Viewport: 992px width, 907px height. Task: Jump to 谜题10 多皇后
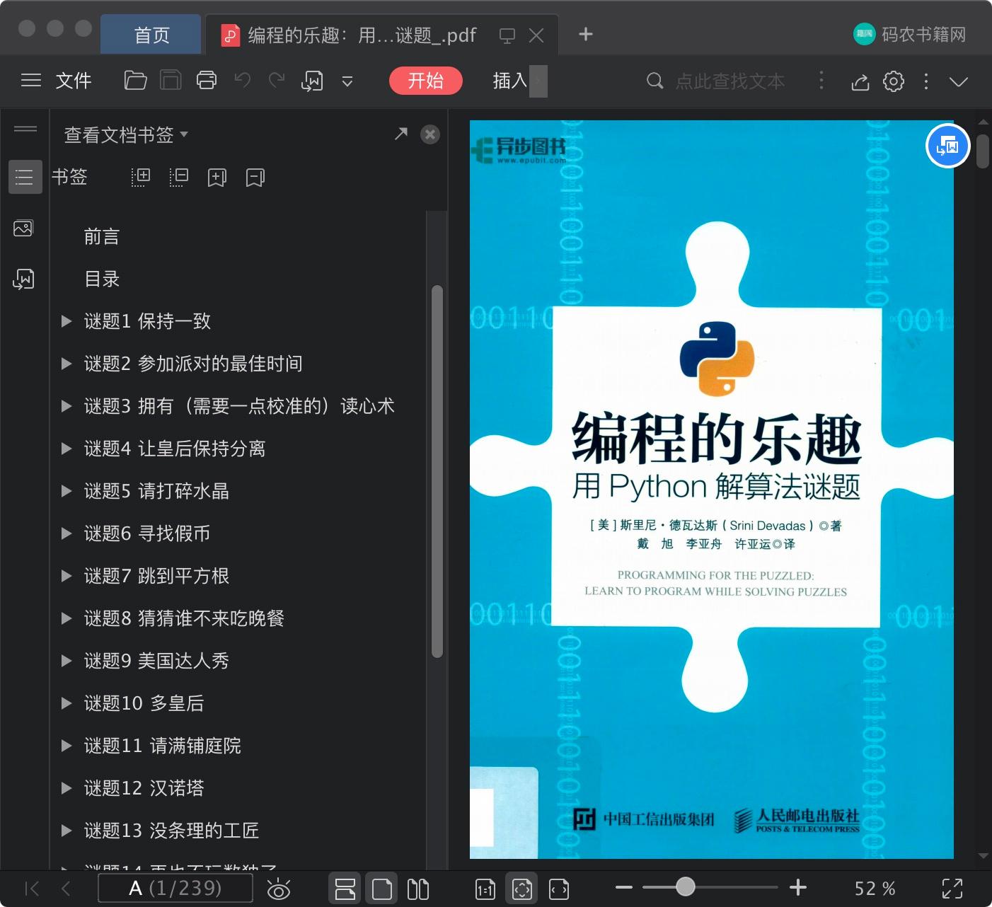click(x=144, y=703)
